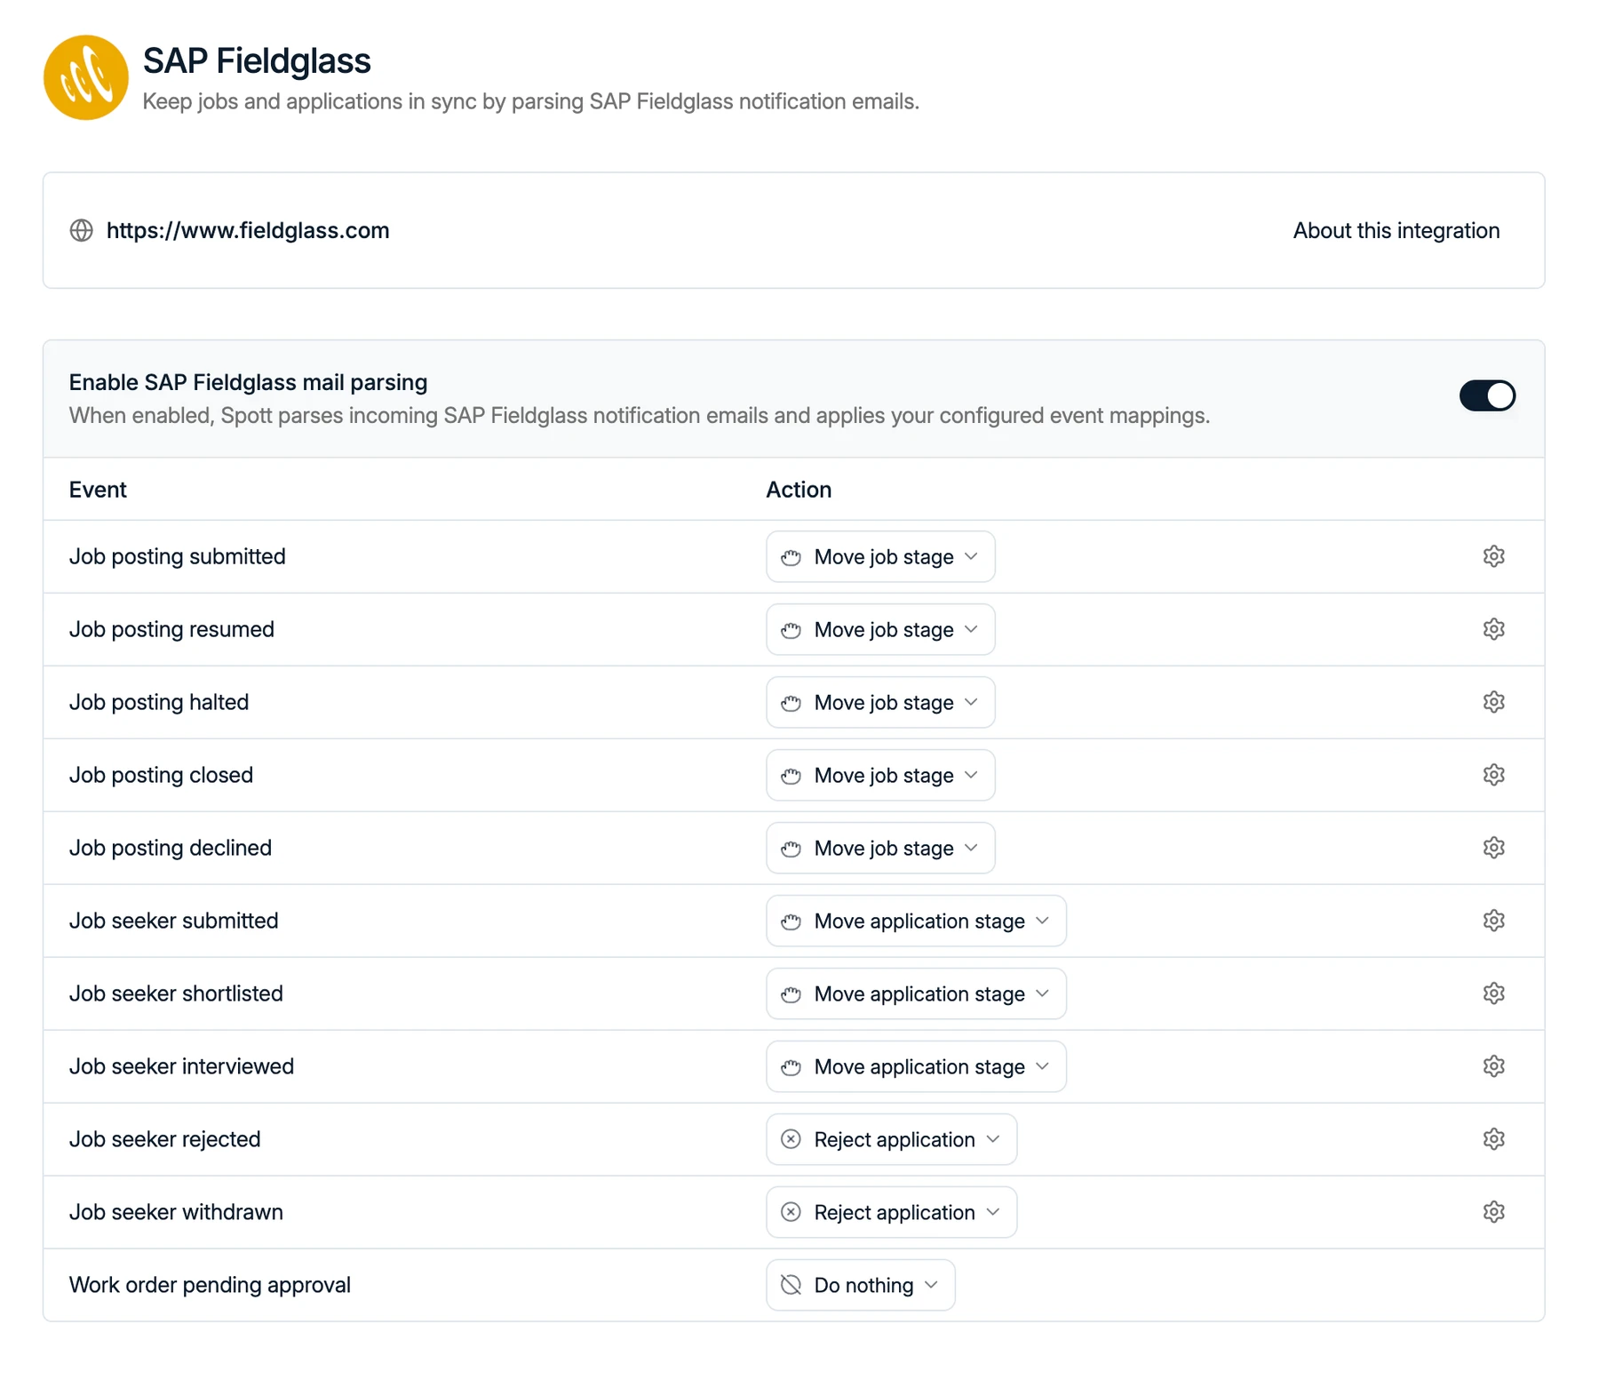Open action dropdown for Job seeker interviewed
The width and height of the screenshot is (1599, 1388).
click(916, 1066)
